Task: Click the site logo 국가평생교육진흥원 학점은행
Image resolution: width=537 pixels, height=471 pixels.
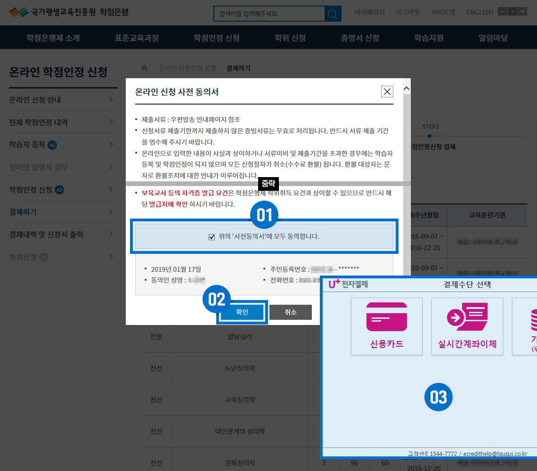Action: pos(69,12)
